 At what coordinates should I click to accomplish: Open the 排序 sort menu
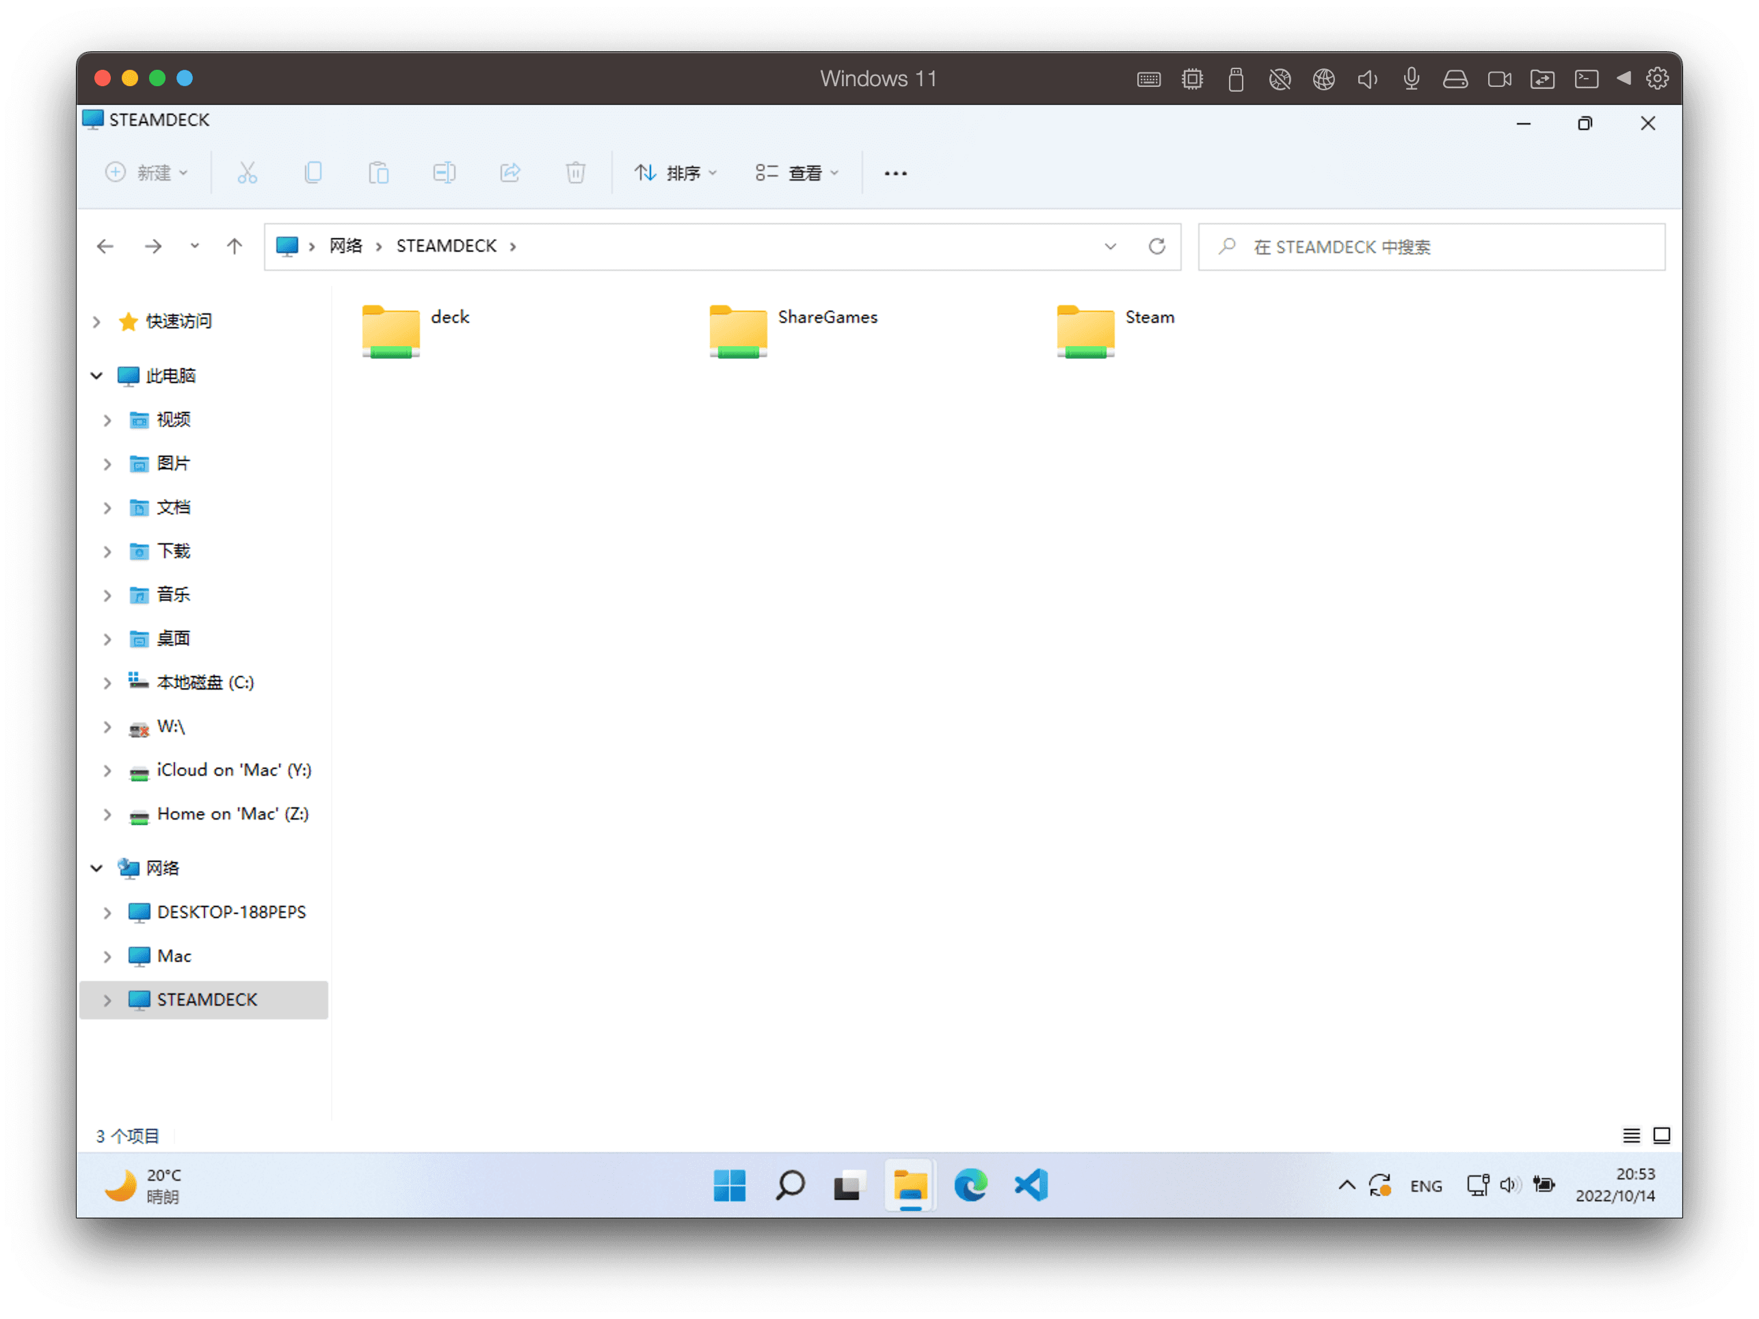675,172
